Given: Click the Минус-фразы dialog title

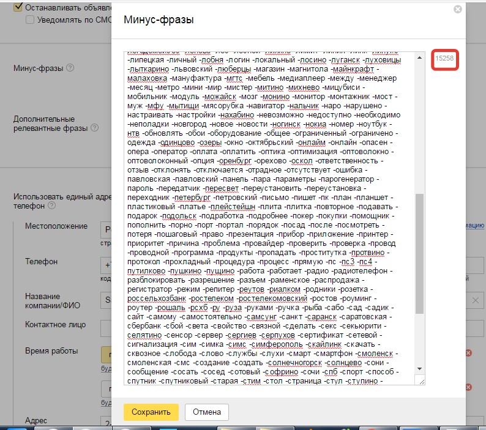Looking at the screenshot, I should click(x=159, y=20).
